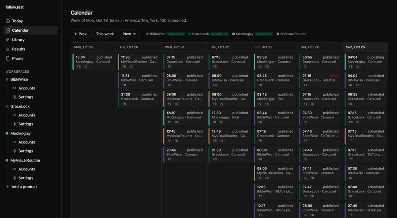The image size is (397, 218).
Task: Open Today page from sidebar
Action: pyautogui.click(x=30, y=21)
